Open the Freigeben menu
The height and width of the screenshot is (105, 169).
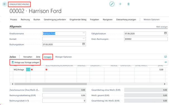point(94,20)
